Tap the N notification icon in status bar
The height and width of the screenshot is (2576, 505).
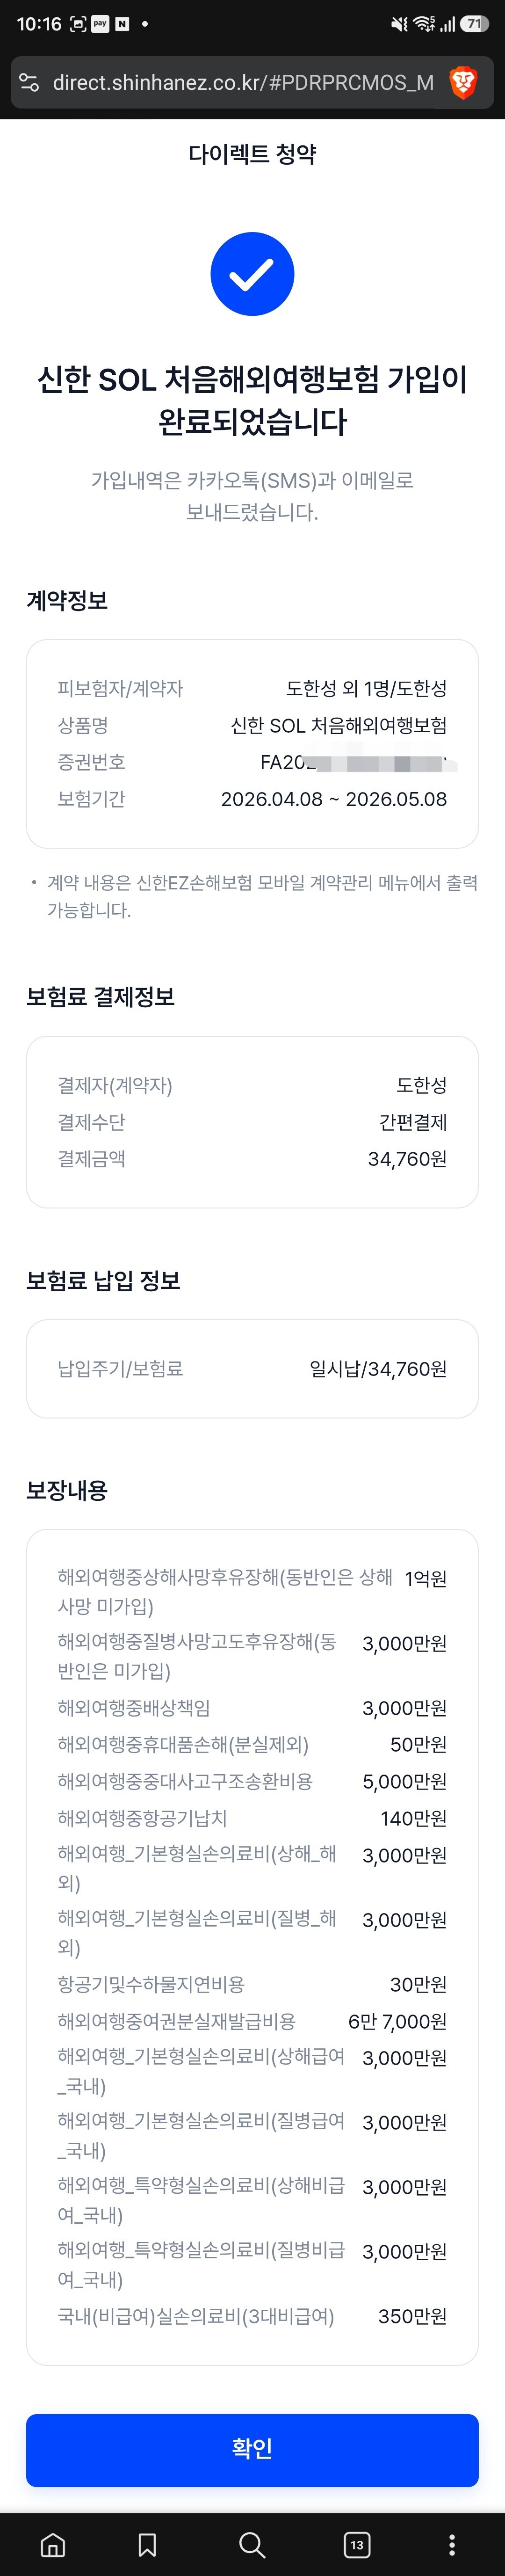pyautogui.click(x=122, y=24)
